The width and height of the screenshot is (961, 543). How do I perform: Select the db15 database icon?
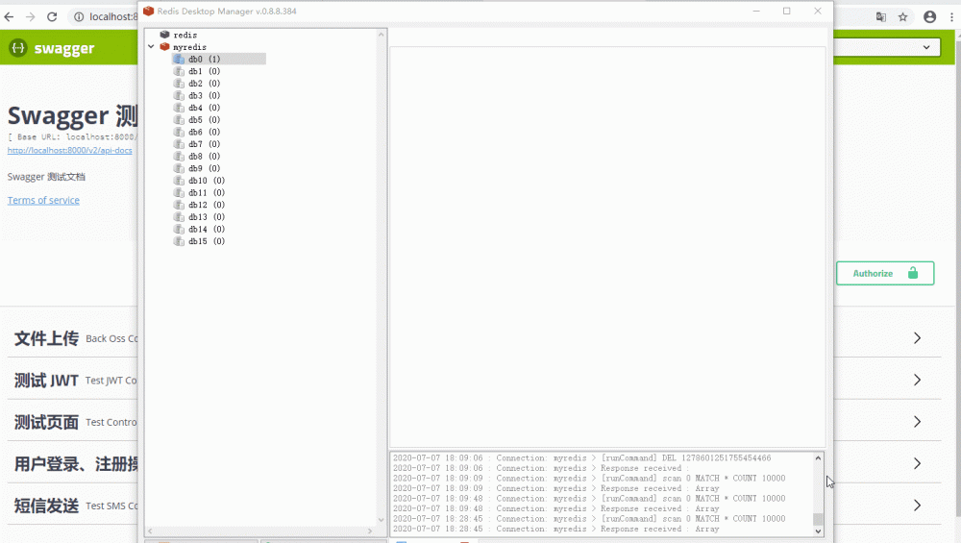click(x=179, y=241)
